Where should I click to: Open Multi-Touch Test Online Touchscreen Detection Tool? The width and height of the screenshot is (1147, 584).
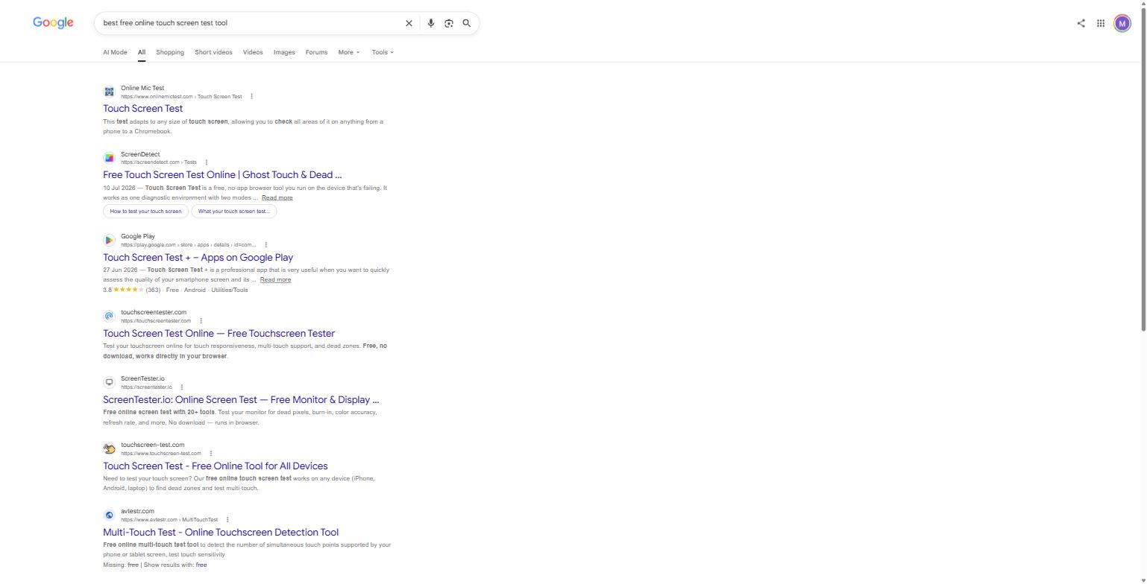[x=221, y=533]
